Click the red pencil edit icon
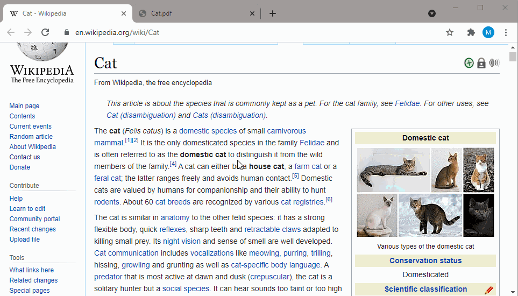 tap(489, 291)
